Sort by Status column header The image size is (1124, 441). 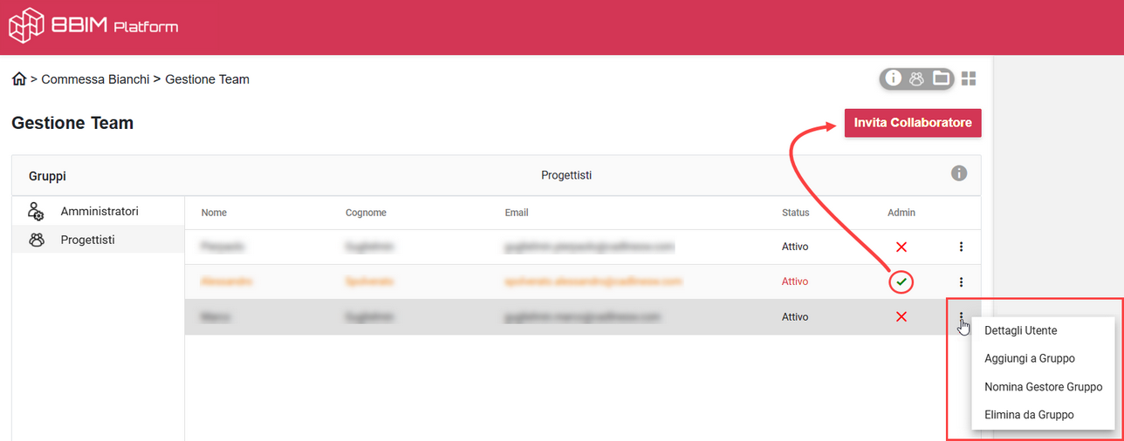[x=795, y=213]
